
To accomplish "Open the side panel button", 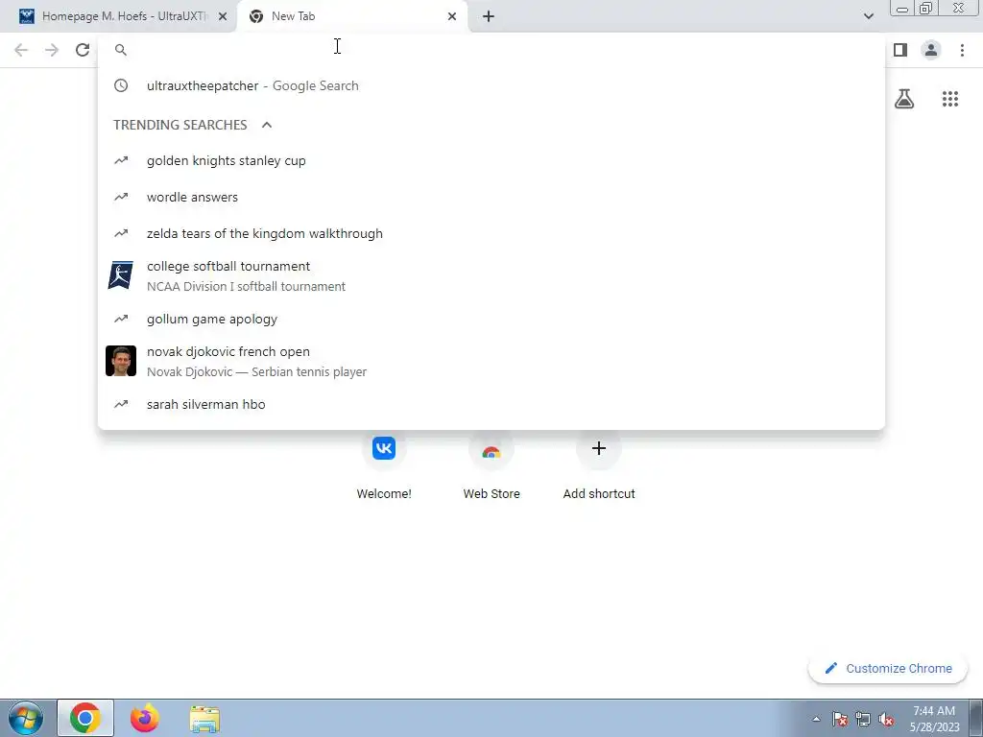I will (900, 50).
